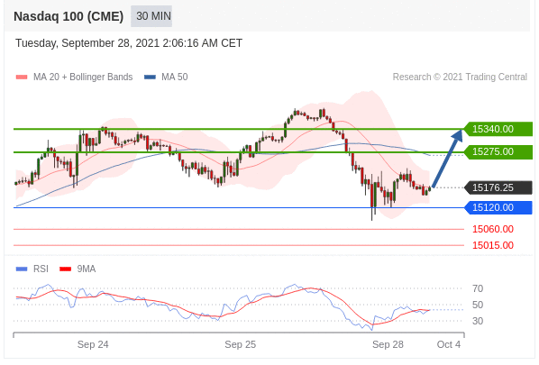Click the 15340.00 green resistance label
This screenshot has width=539, height=365.
(x=498, y=129)
